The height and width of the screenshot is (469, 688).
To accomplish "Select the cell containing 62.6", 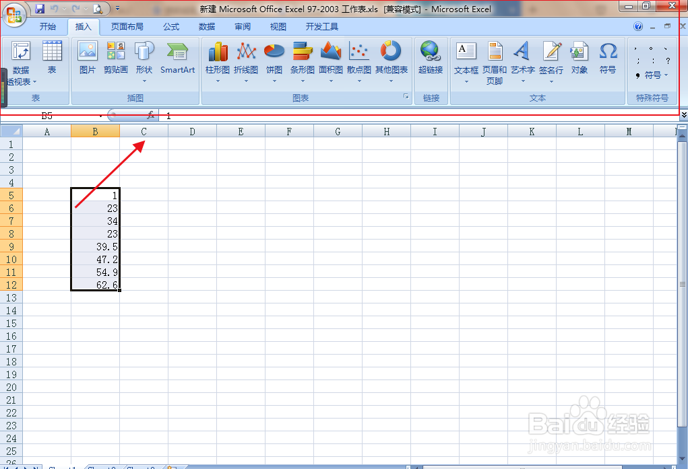I will (95, 285).
